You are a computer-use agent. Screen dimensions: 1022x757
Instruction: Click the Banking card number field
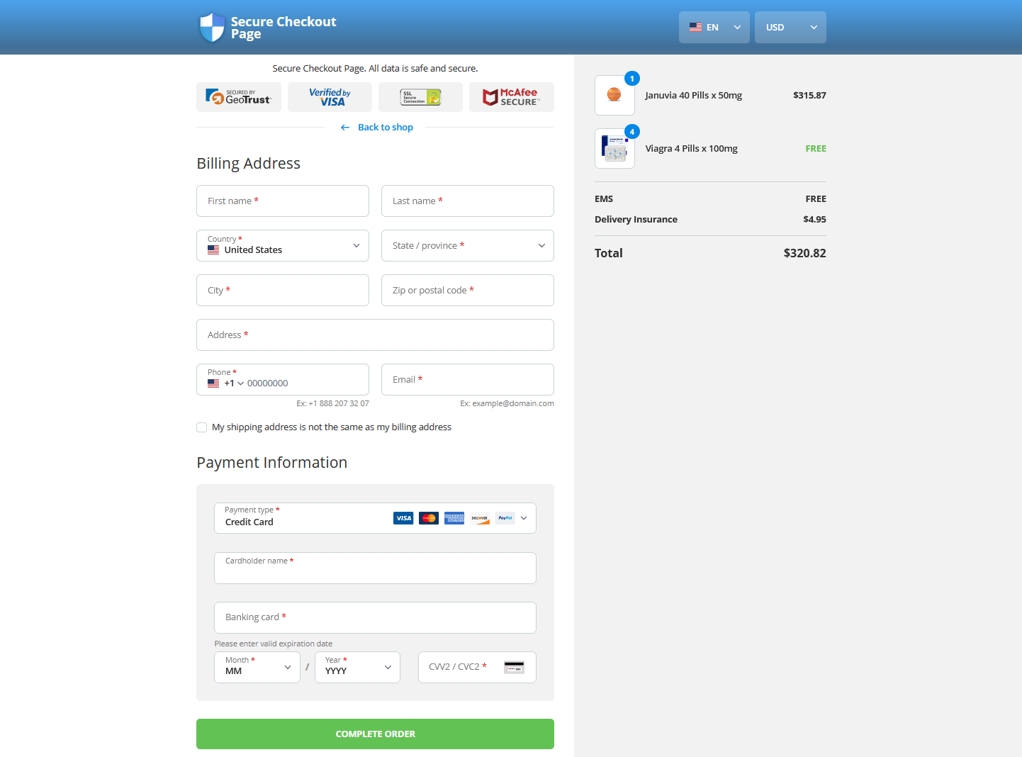click(375, 618)
